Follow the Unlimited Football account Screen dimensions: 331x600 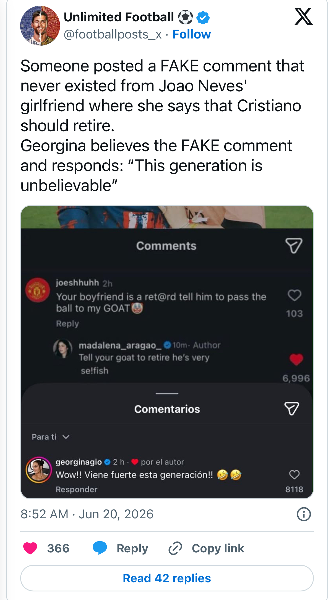pyautogui.click(x=191, y=35)
